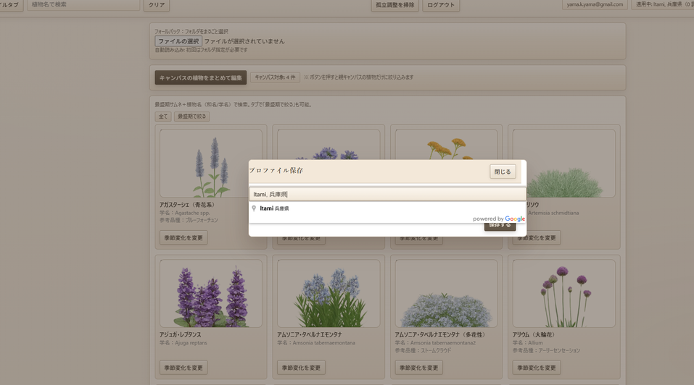Click the アガスターシェ (青花系) name label

[187, 205]
